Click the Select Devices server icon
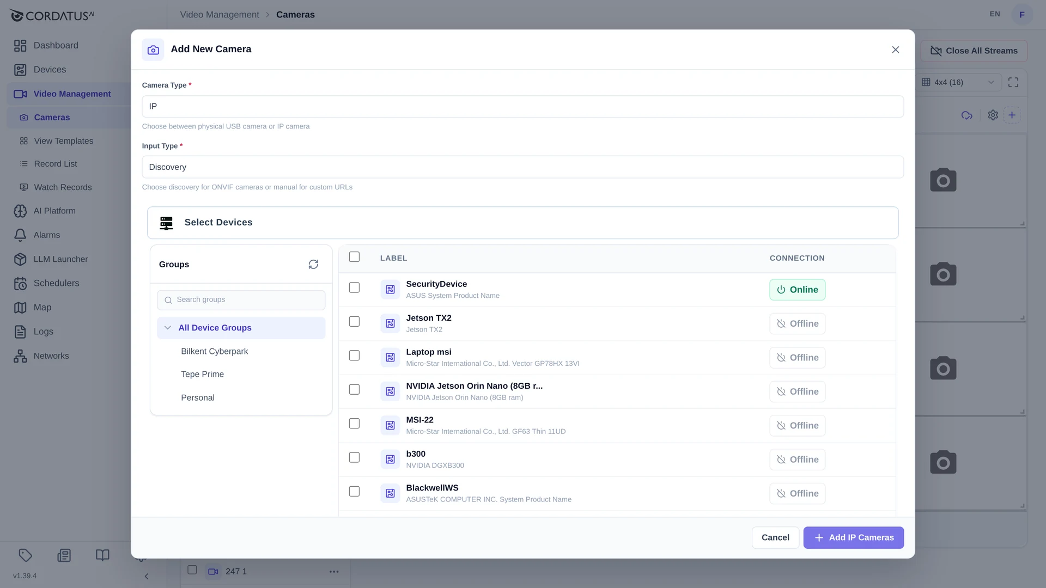This screenshot has width=1046, height=588. point(166,223)
